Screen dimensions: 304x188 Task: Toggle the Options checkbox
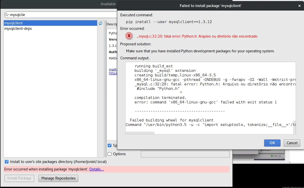[x=109, y=154]
